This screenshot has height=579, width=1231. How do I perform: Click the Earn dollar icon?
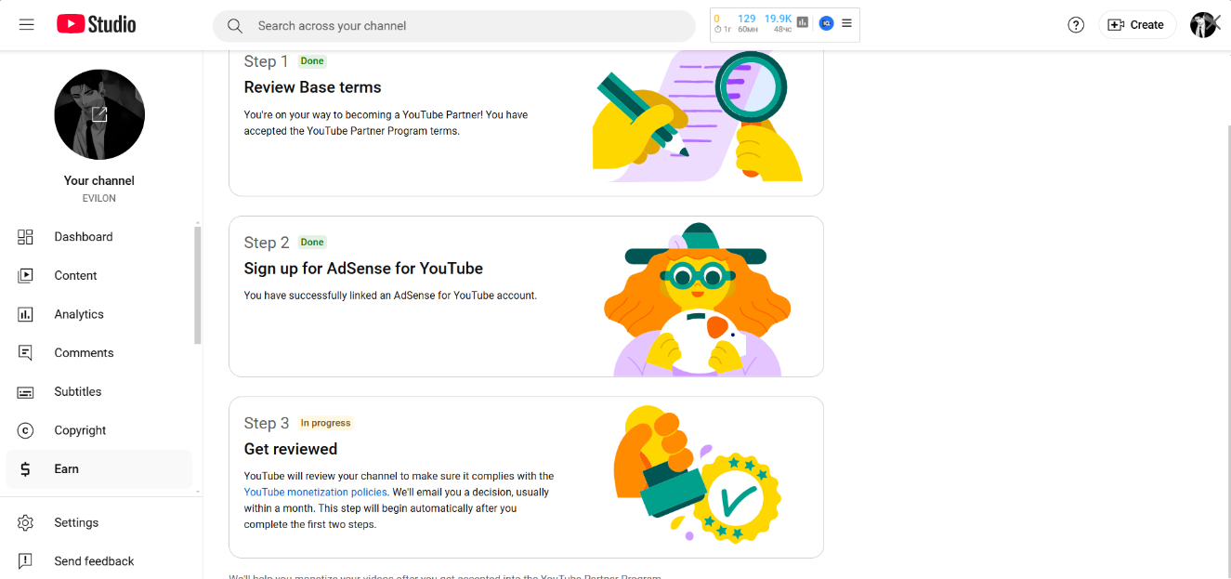tap(26, 469)
